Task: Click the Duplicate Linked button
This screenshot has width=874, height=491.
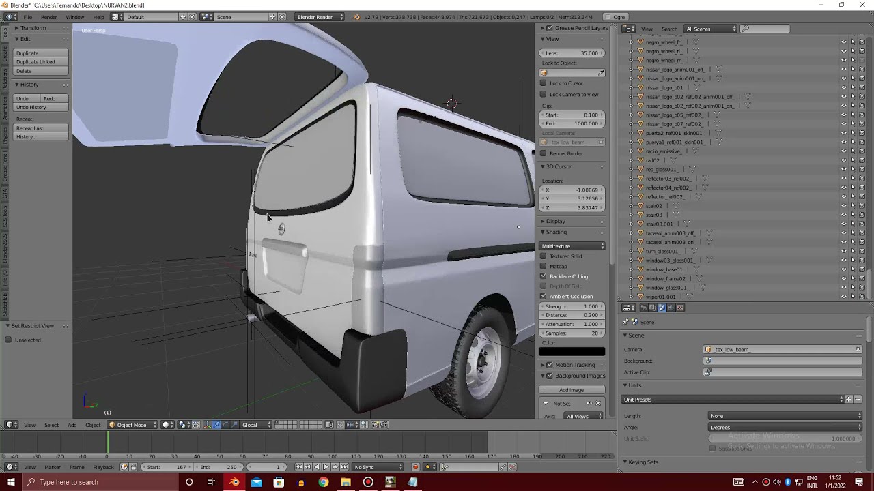Action: coord(41,62)
